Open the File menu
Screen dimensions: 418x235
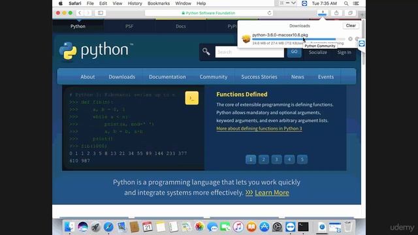(90, 3)
